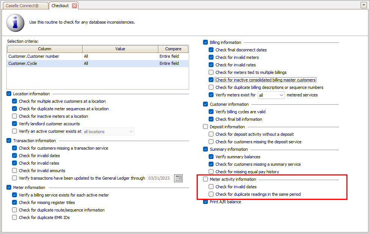Toggle the Location information checkbox

tap(9, 94)
